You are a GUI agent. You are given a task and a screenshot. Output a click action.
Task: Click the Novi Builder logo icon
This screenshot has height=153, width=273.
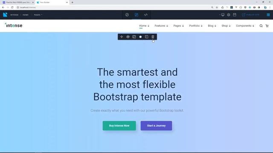(5, 15)
